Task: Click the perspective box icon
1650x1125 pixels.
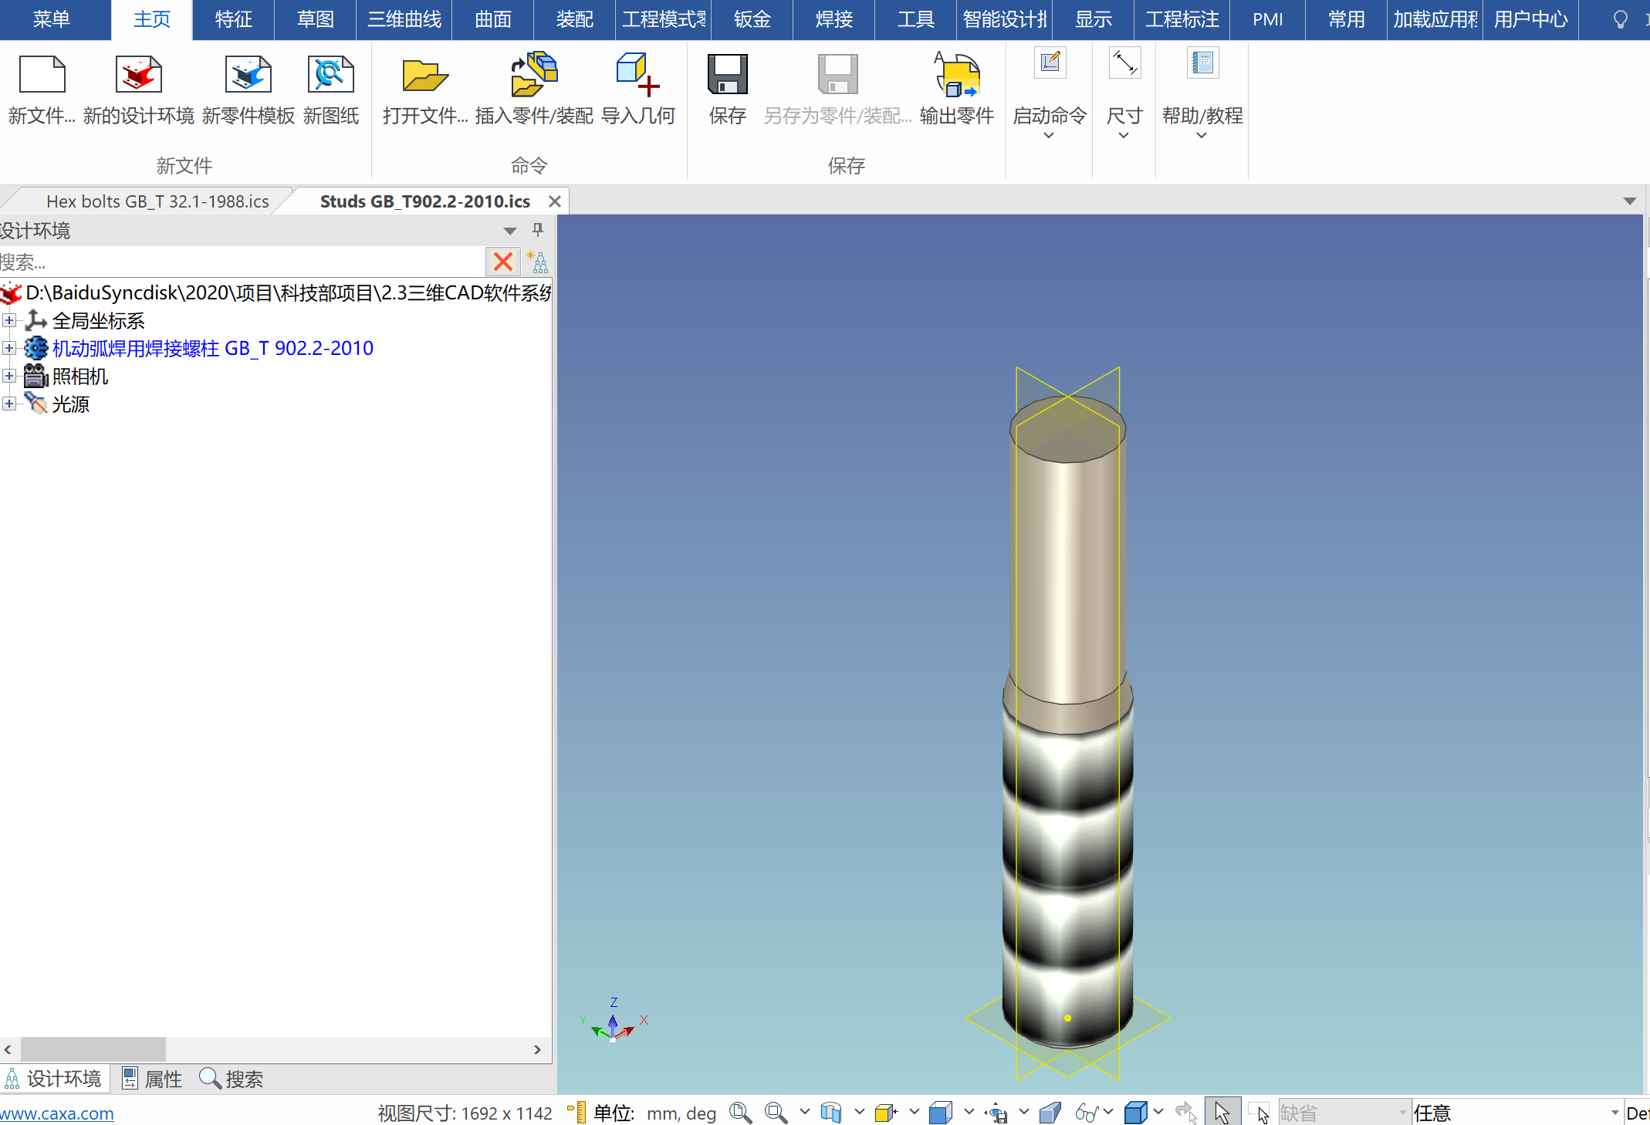Action: [1050, 1113]
